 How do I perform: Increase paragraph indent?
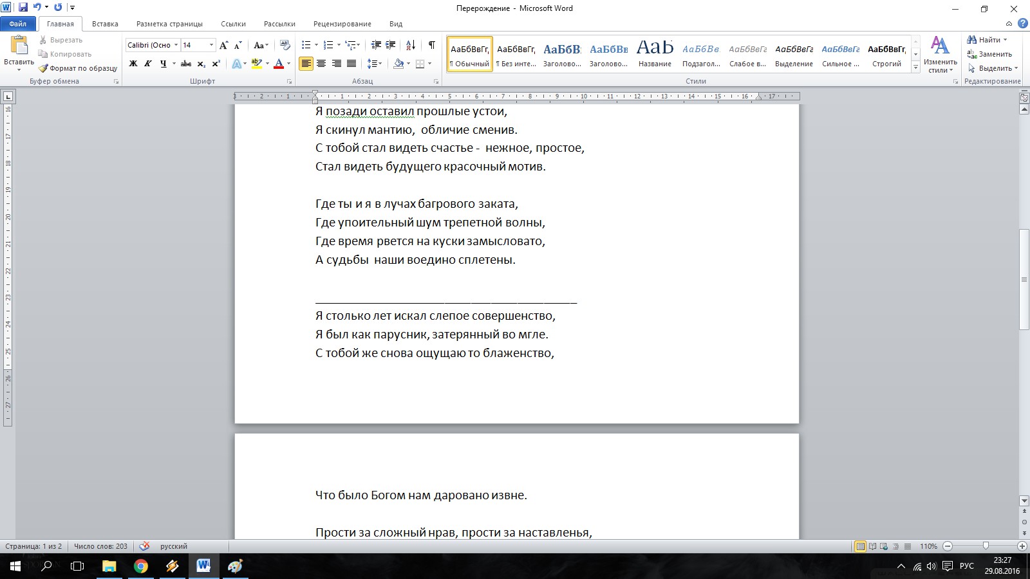(x=391, y=45)
